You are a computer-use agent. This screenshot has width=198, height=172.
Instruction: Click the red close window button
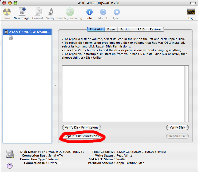coord(4,3)
